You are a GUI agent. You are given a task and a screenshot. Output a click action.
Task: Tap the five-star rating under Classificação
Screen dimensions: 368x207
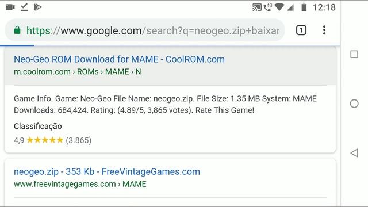[45, 140]
